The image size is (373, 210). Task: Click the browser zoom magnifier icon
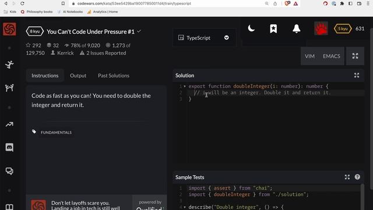(267, 3)
